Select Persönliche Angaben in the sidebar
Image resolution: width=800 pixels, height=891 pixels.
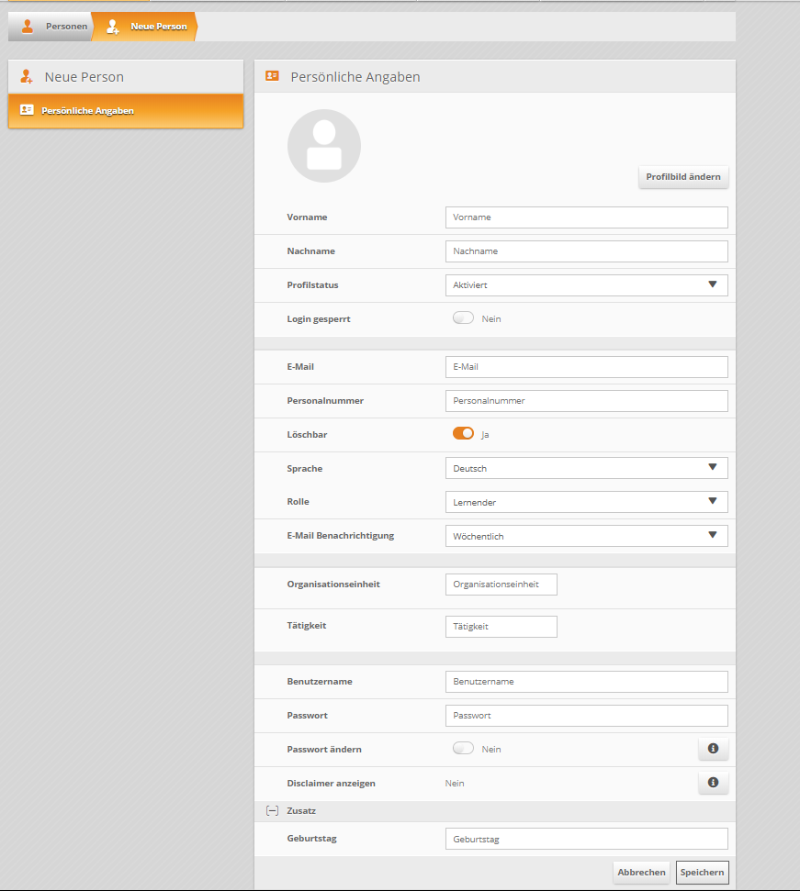pos(126,111)
